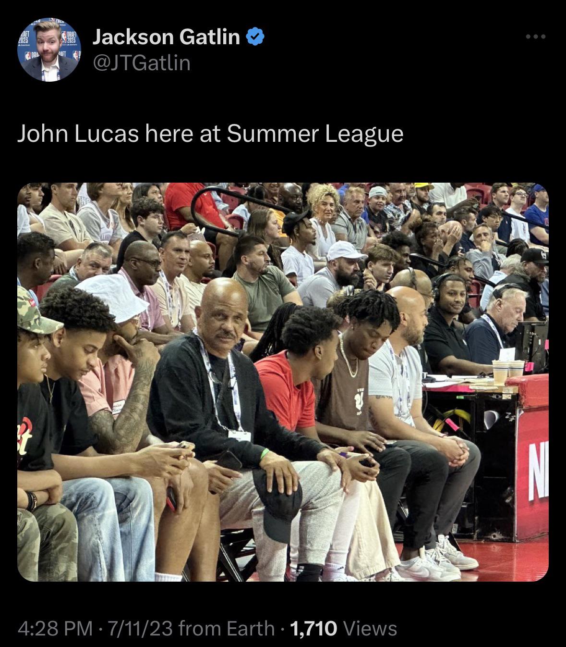Screen dimensions: 566x647
Task: Click the 4:28 PM timestamp
Action: [x=55, y=628]
